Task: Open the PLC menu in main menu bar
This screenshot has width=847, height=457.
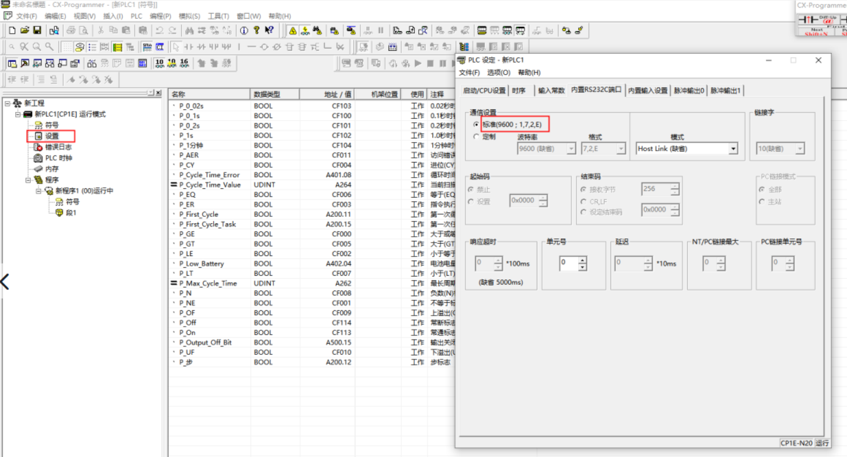Action: click(x=136, y=16)
